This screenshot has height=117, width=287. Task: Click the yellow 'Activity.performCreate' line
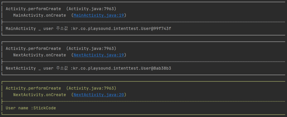click(x=61, y=88)
